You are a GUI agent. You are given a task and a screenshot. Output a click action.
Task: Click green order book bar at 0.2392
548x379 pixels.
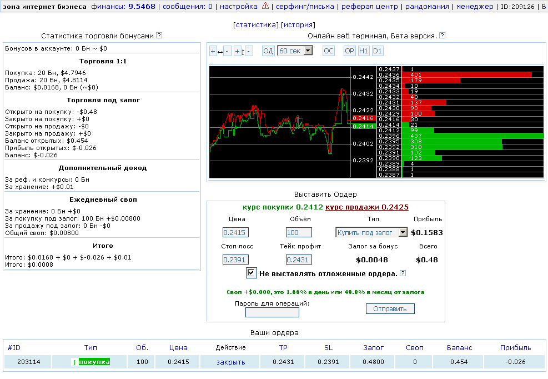[453, 147]
